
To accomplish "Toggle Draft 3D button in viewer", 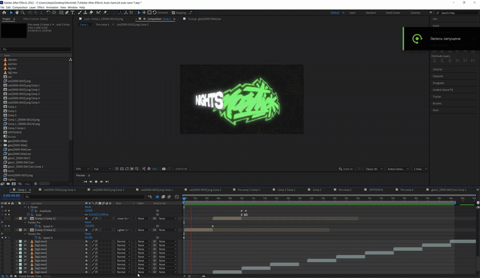I will click(x=346, y=169).
